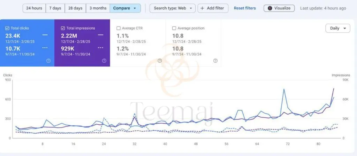Click help icon on Total impressions card
The width and height of the screenshot is (357, 156).
104,61
